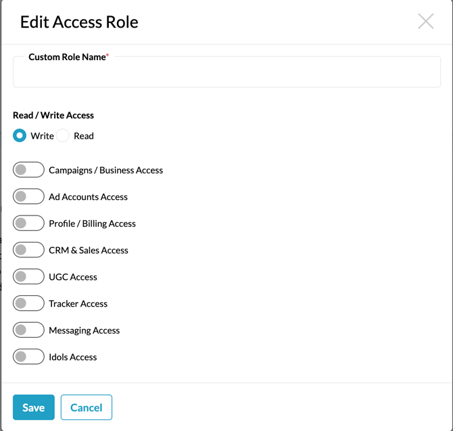The image size is (453, 431).
Task: Click the Read option label text
Action: pyautogui.click(x=84, y=136)
